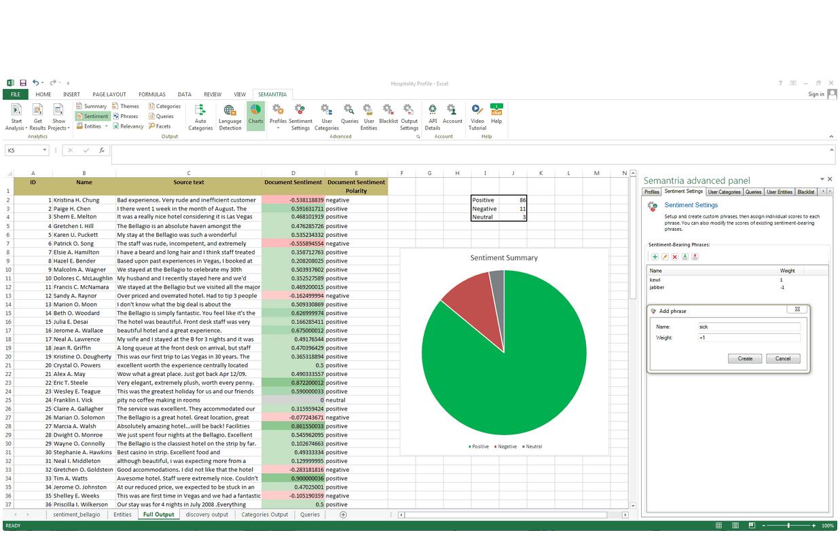The image size is (840, 560).
Task: Open Language Detection from the ribbon
Action: click(x=230, y=117)
